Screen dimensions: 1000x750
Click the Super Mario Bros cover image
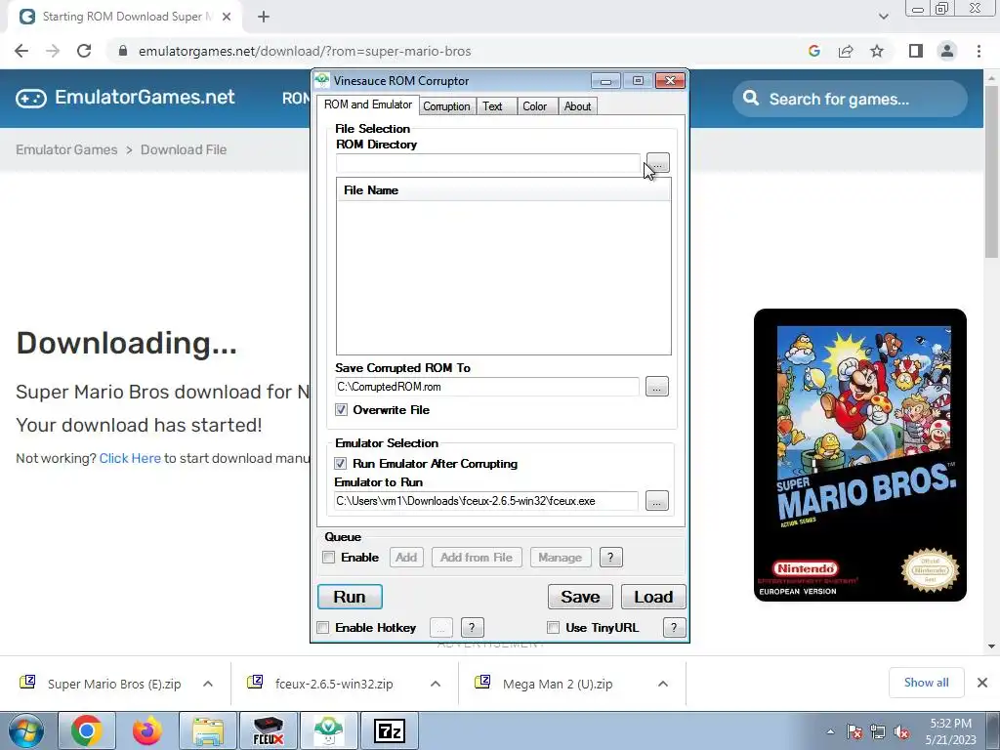click(859, 455)
